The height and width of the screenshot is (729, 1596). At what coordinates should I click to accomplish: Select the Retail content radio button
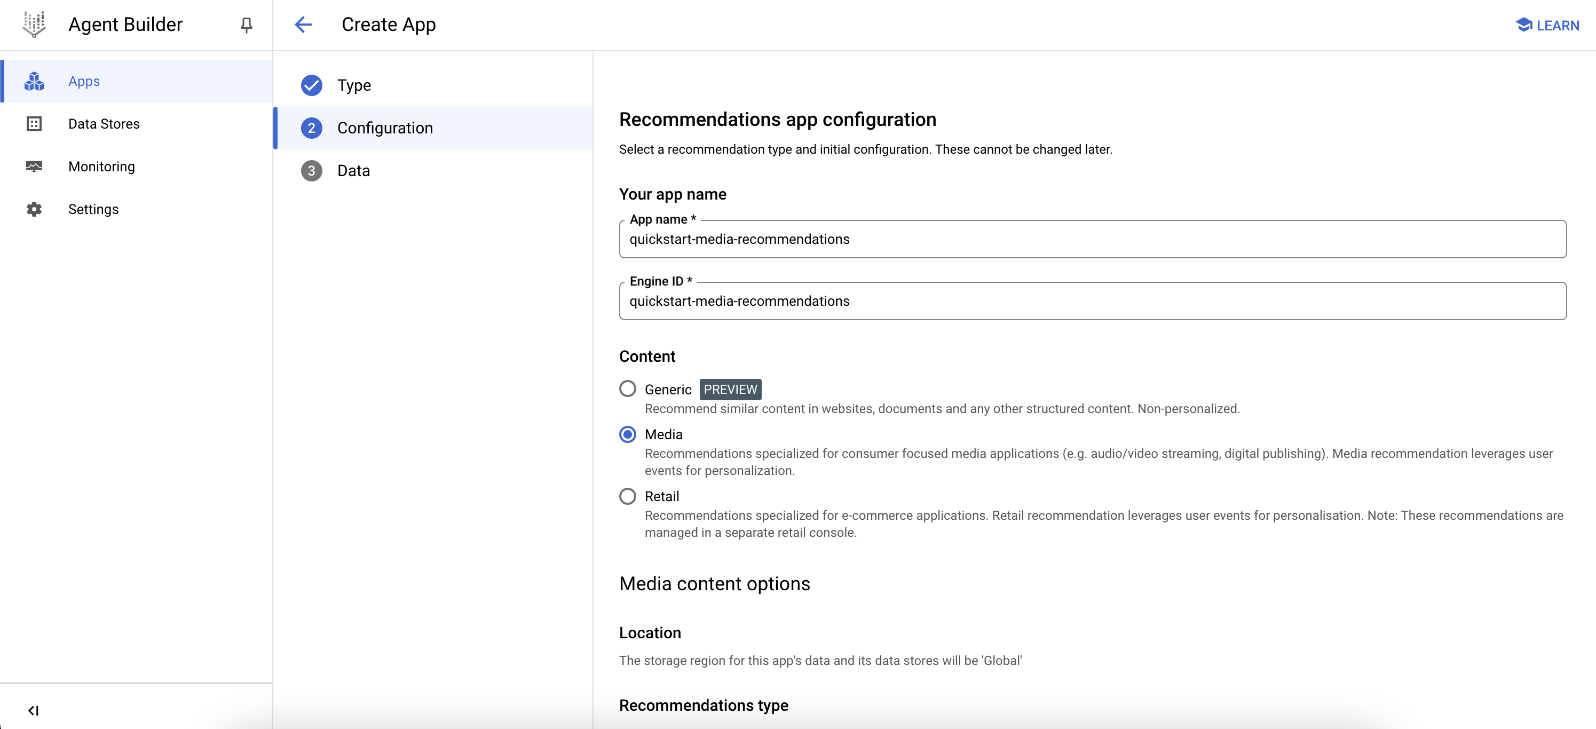coord(628,496)
